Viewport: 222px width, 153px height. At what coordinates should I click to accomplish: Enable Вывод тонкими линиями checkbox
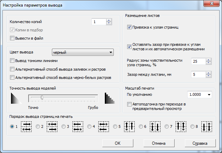pyautogui.click(x=13, y=61)
